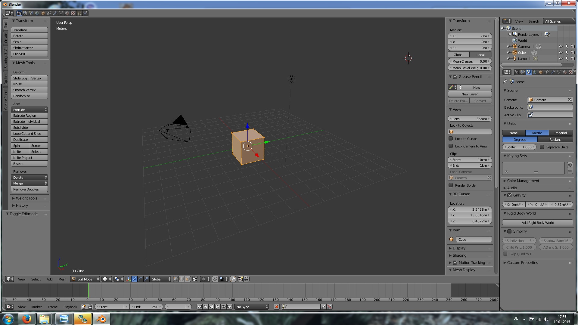The width and height of the screenshot is (578, 325).
Task: Click the auto keyframe record button
Action: (276, 307)
